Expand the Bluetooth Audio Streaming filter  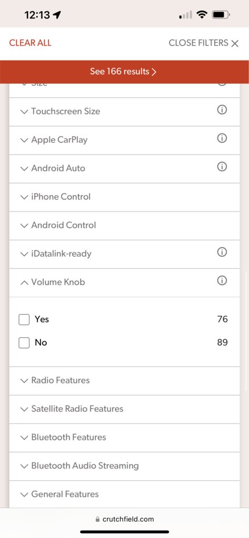[x=124, y=466]
